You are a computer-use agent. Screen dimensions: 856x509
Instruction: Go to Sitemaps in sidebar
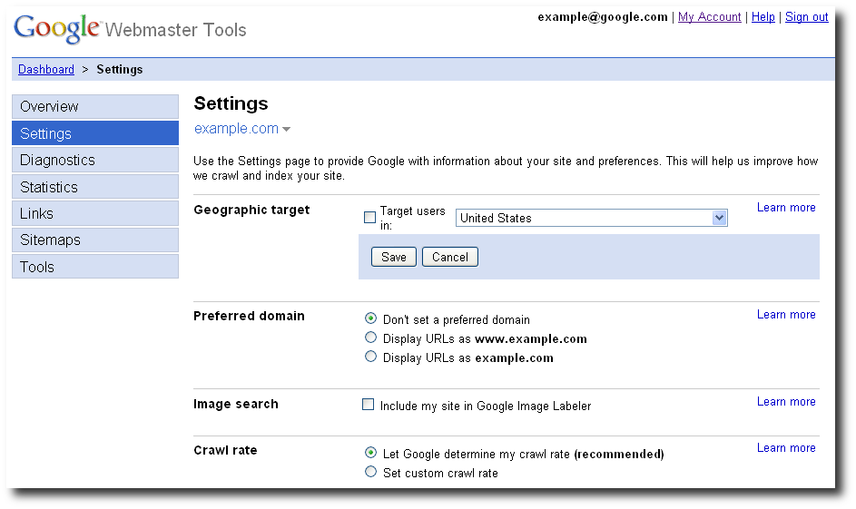point(95,240)
